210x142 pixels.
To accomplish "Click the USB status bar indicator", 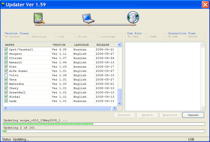I will click(191, 139).
